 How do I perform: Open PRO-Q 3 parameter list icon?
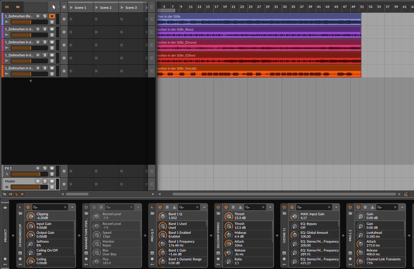167,207
